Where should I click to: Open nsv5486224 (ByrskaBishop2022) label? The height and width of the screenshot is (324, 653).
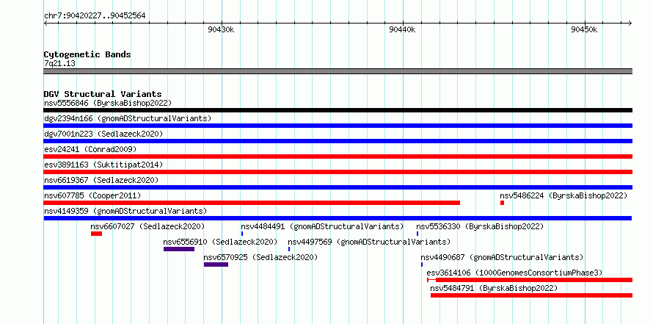[x=563, y=195]
